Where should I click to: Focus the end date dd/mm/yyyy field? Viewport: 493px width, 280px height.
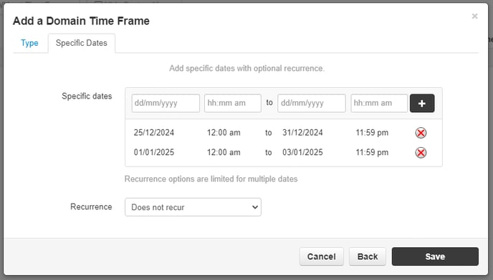click(311, 103)
